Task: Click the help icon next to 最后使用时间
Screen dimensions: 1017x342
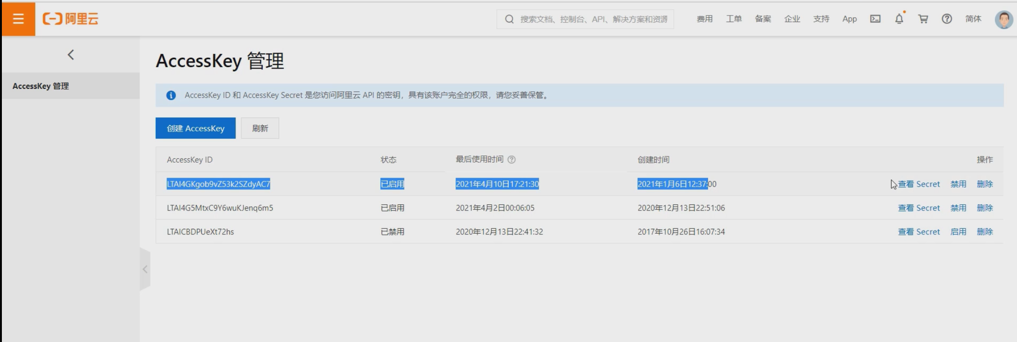Action: [x=512, y=160]
